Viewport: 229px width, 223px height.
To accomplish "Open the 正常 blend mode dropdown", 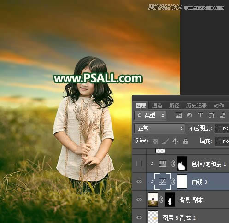I will (160, 128).
